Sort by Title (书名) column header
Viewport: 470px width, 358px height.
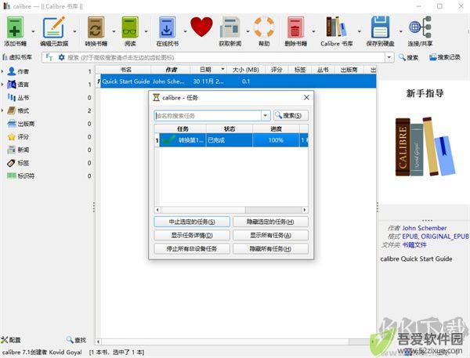[126, 70]
